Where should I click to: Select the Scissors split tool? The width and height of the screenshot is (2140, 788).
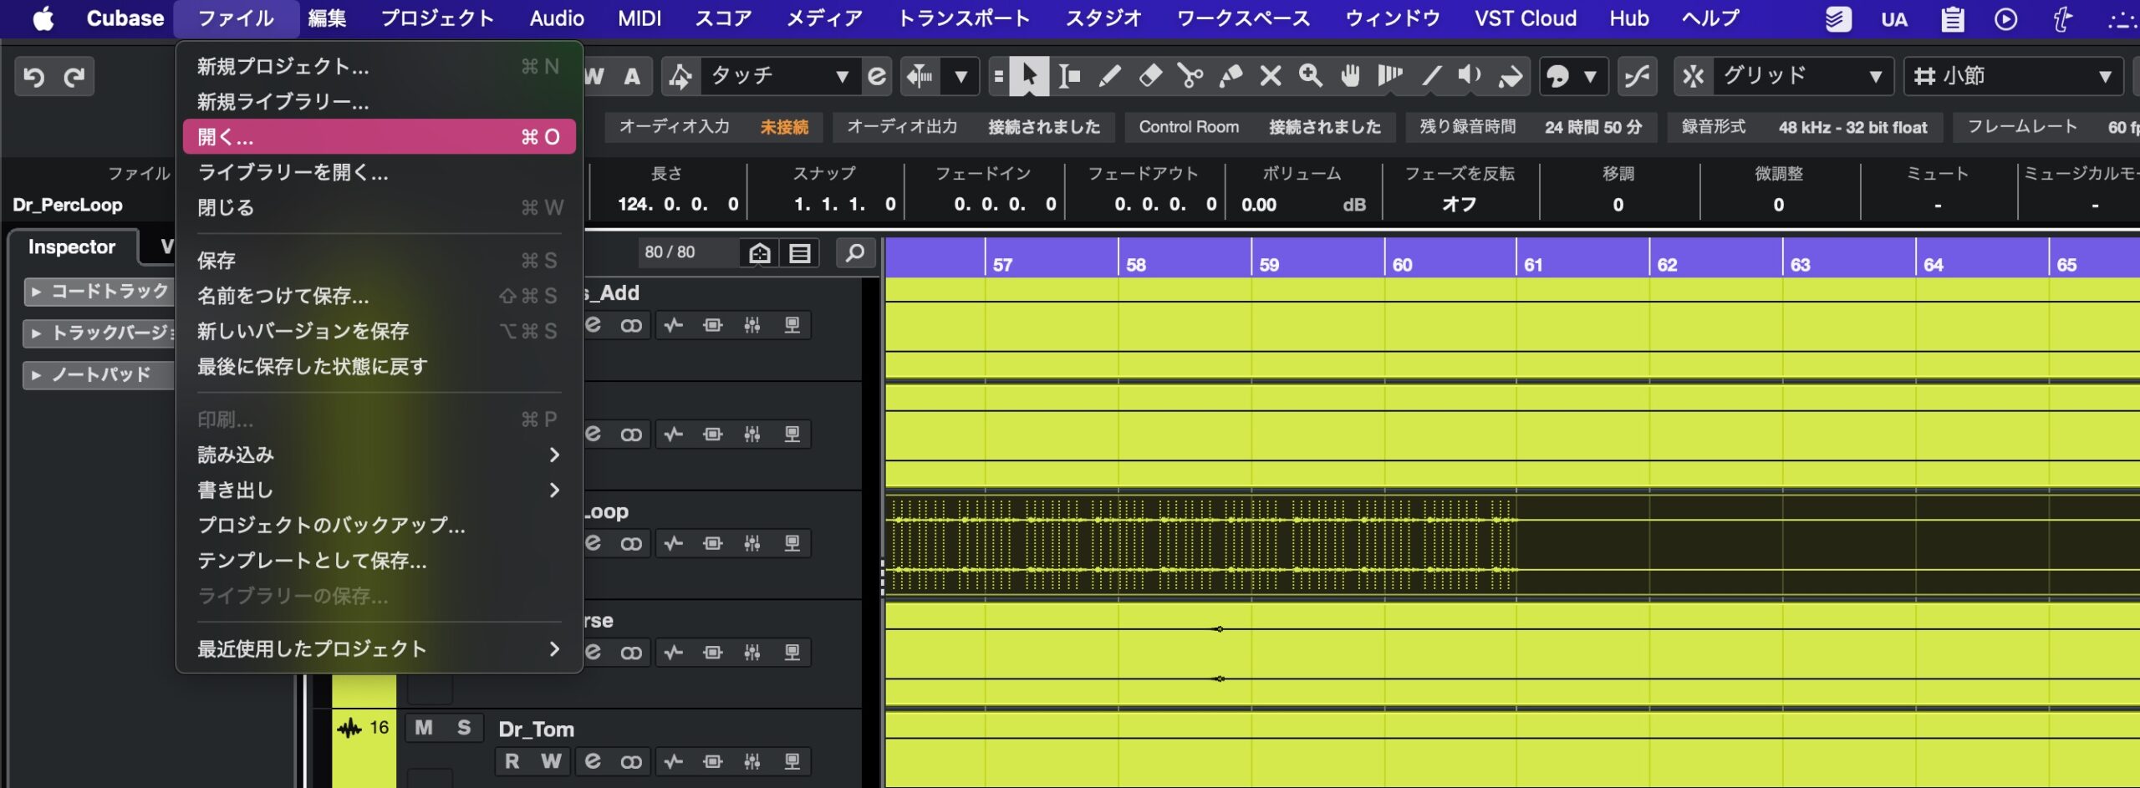coord(1190,77)
